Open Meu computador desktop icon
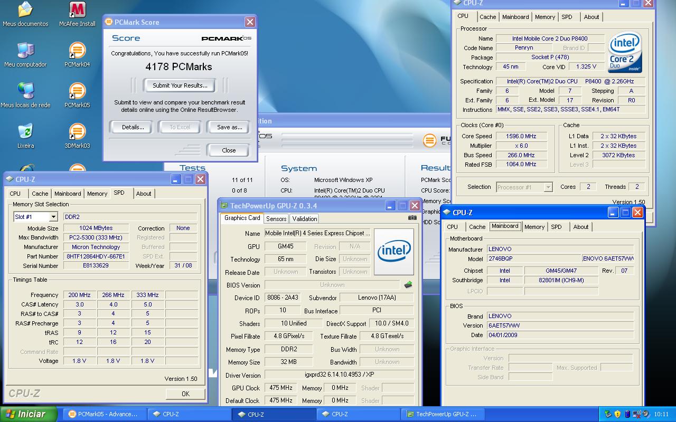Screen dimensions: 676x422 (25, 55)
